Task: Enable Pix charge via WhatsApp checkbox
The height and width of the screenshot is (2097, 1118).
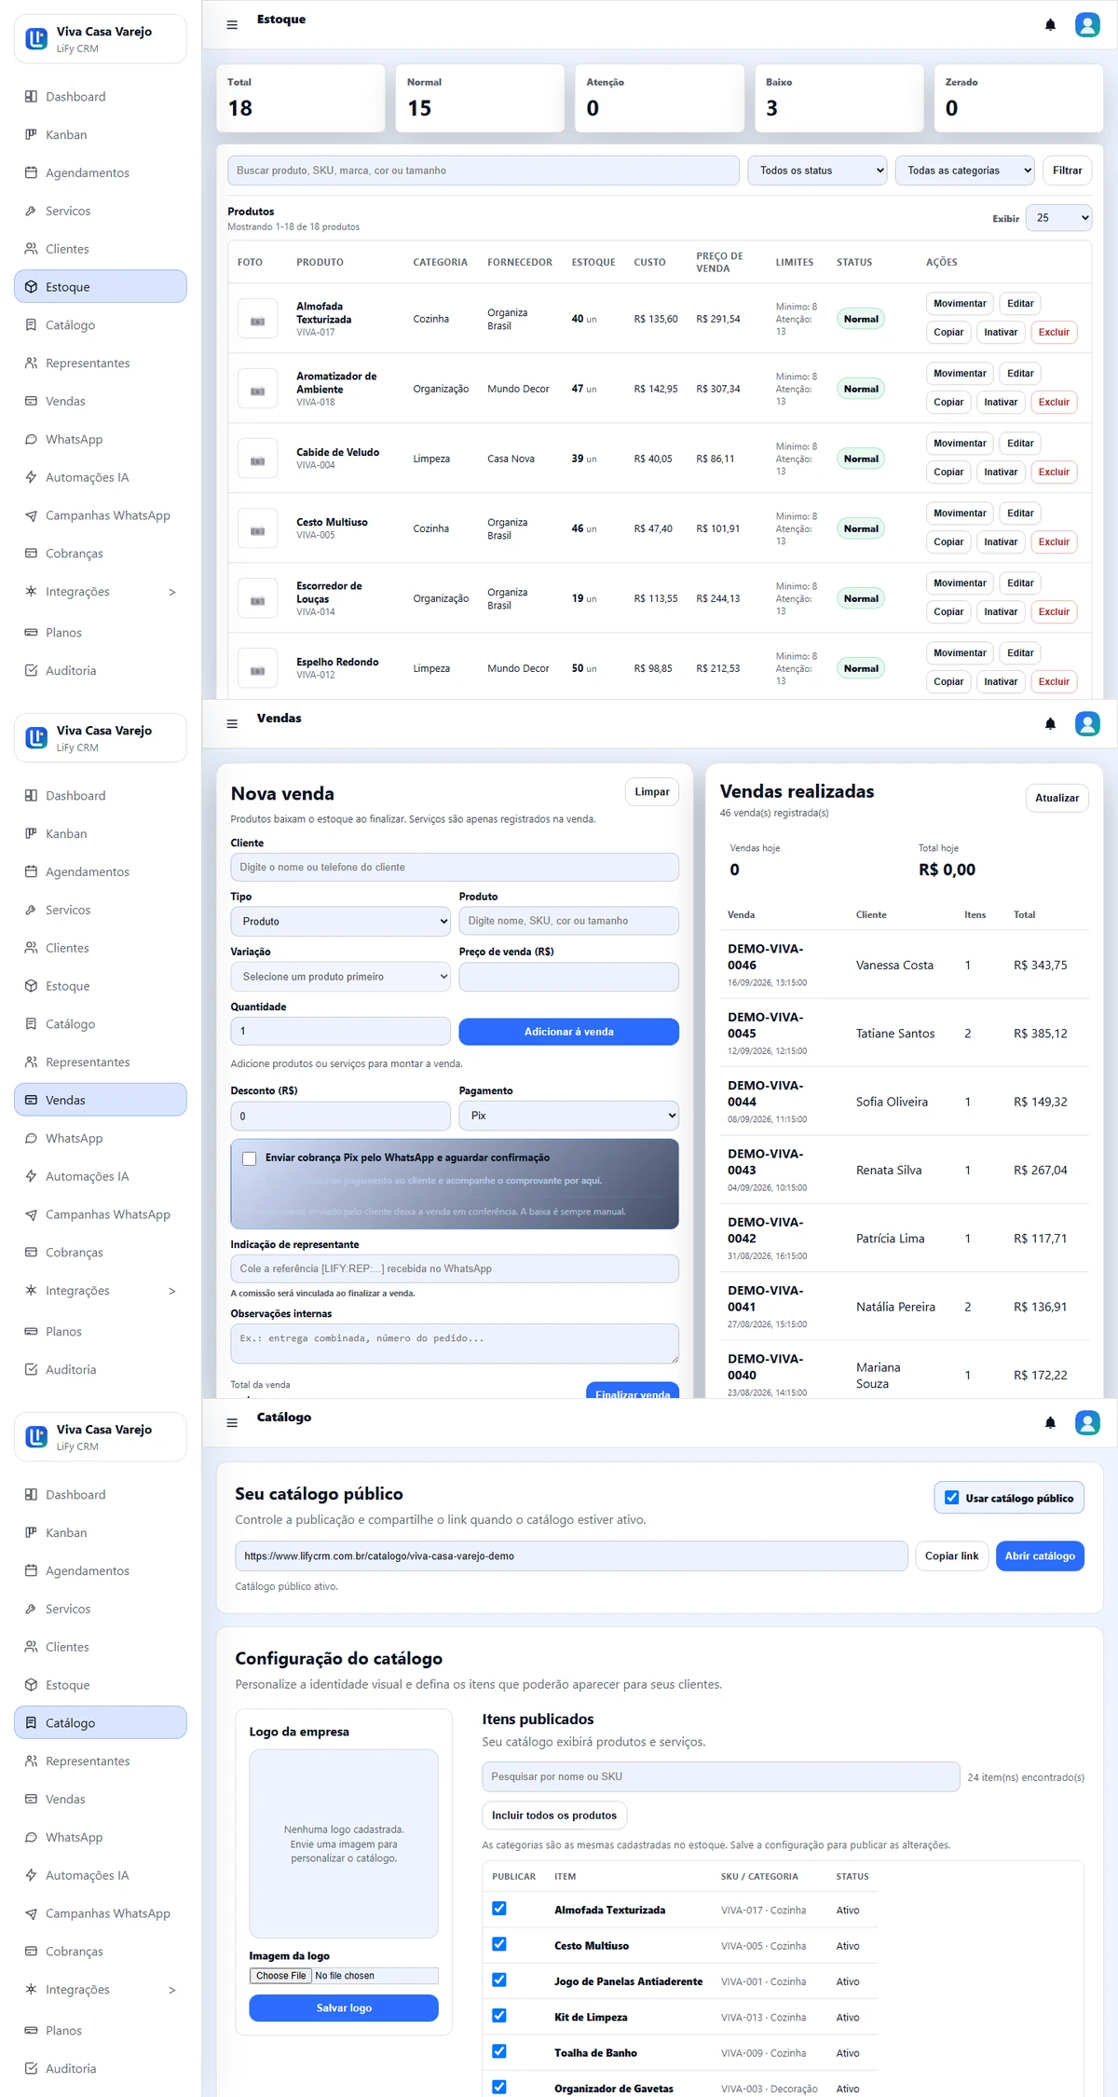Action: [249, 1158]
